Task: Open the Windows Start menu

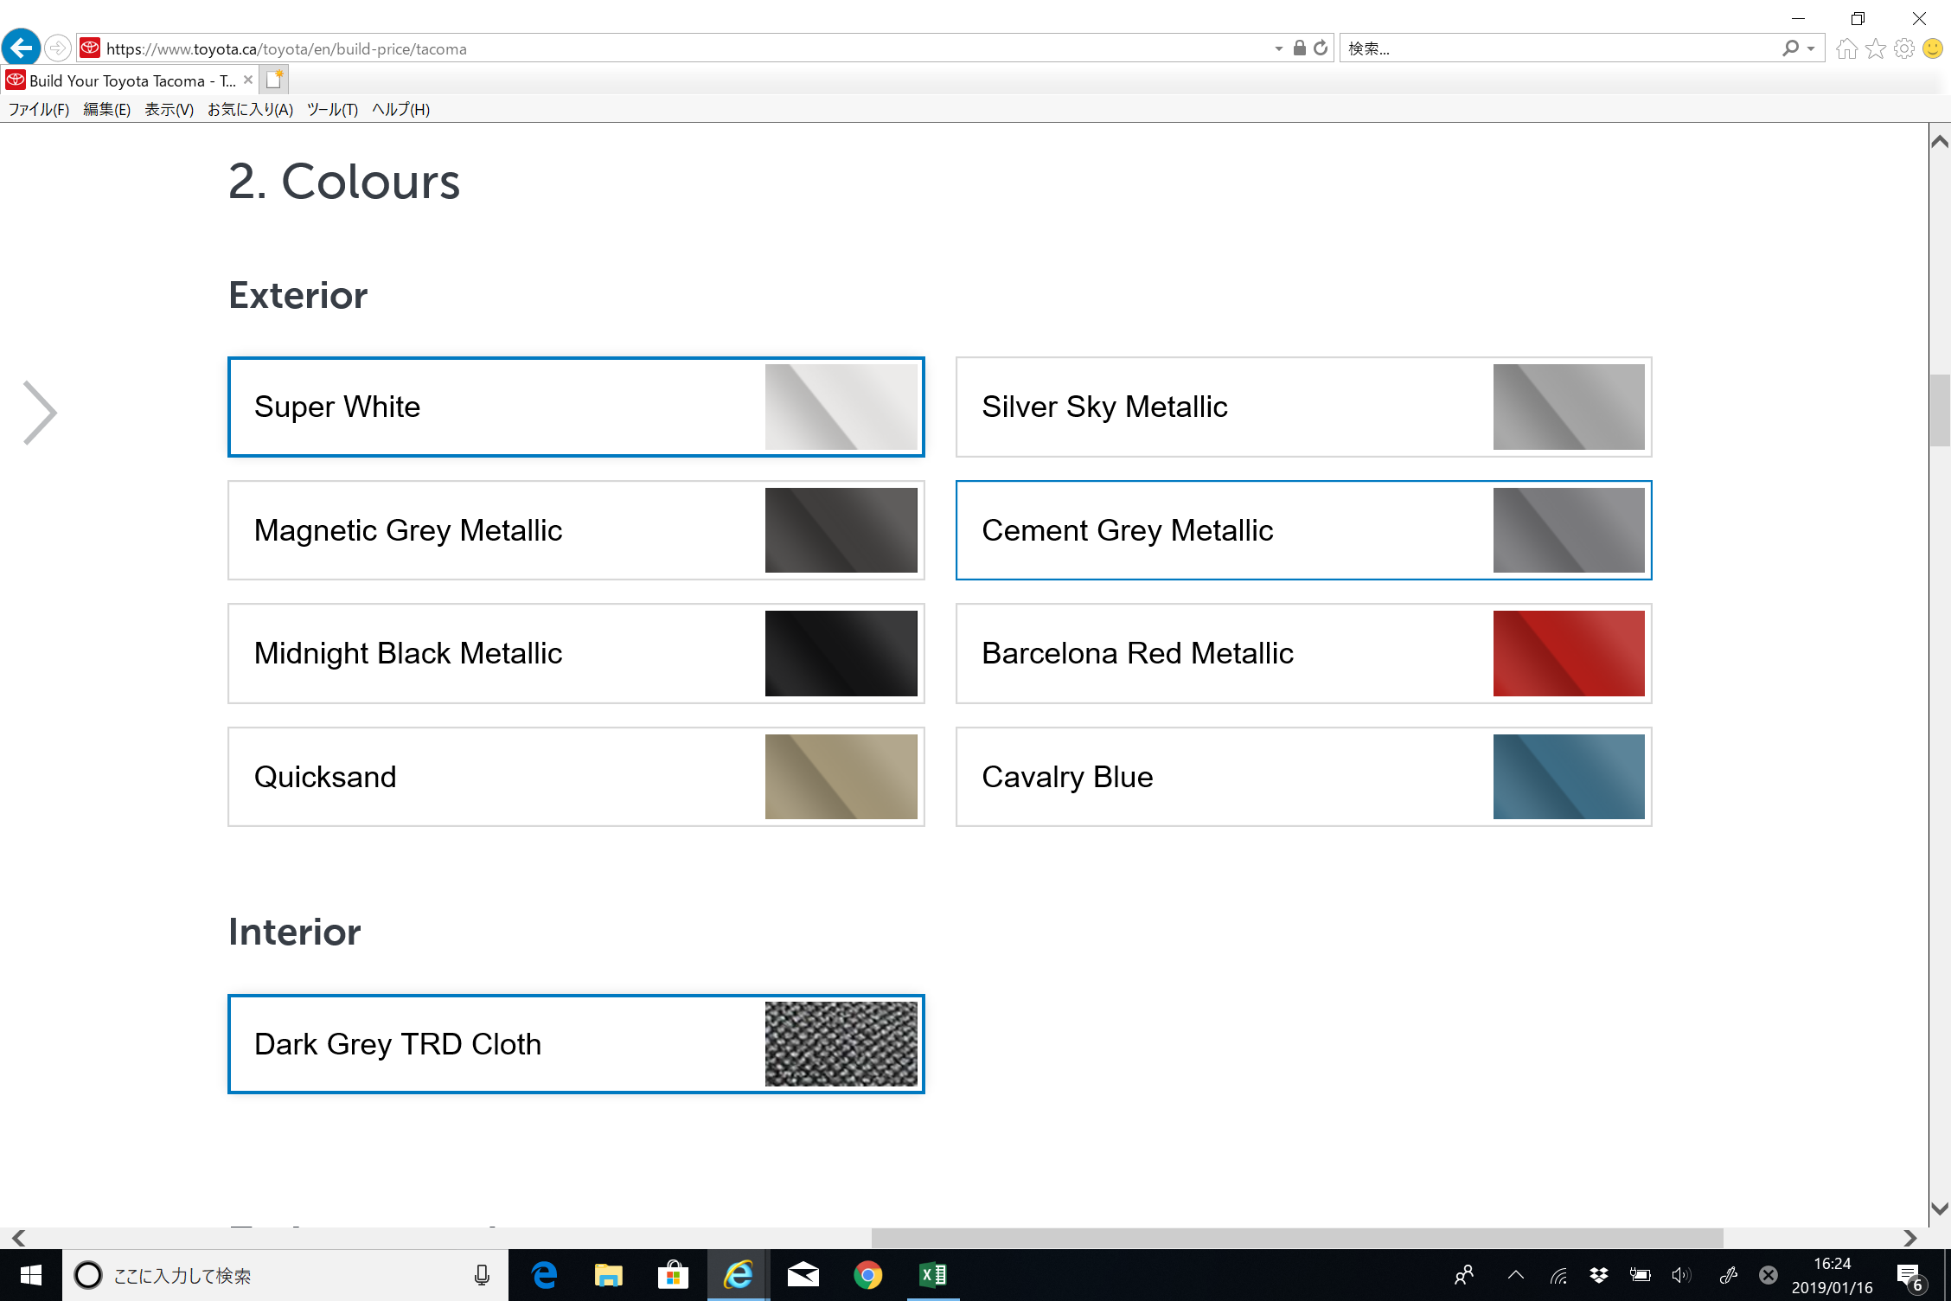Action: point(31,1275)
